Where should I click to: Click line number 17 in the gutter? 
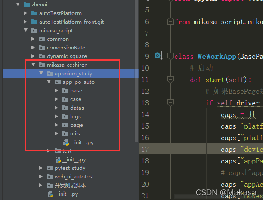coord(145,149)
